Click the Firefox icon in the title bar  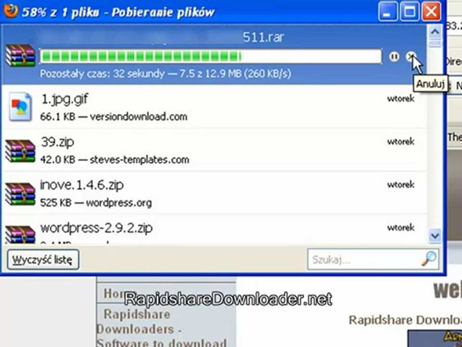click(x=10, y=11)
